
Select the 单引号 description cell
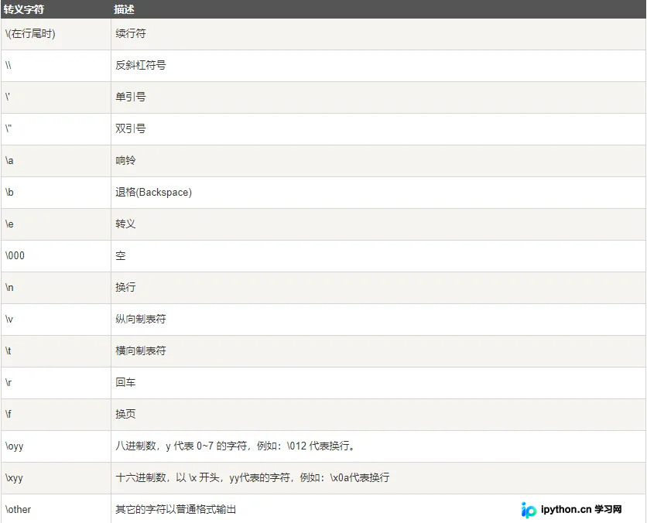click(378, 97)
